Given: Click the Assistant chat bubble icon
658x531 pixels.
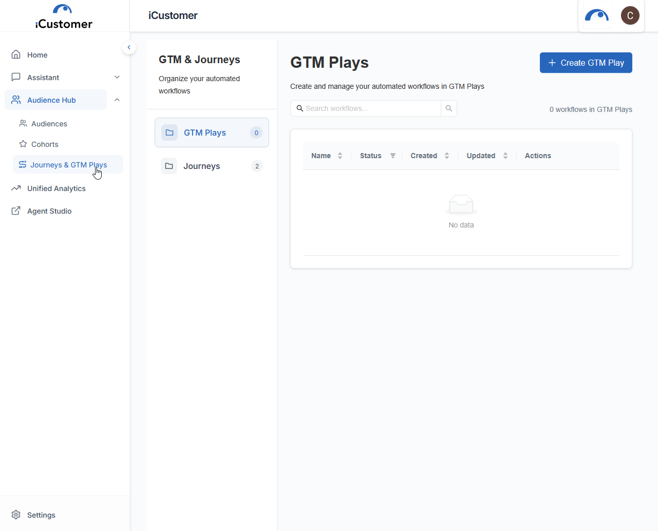Looking at the screenshot, I should point(16,77).
